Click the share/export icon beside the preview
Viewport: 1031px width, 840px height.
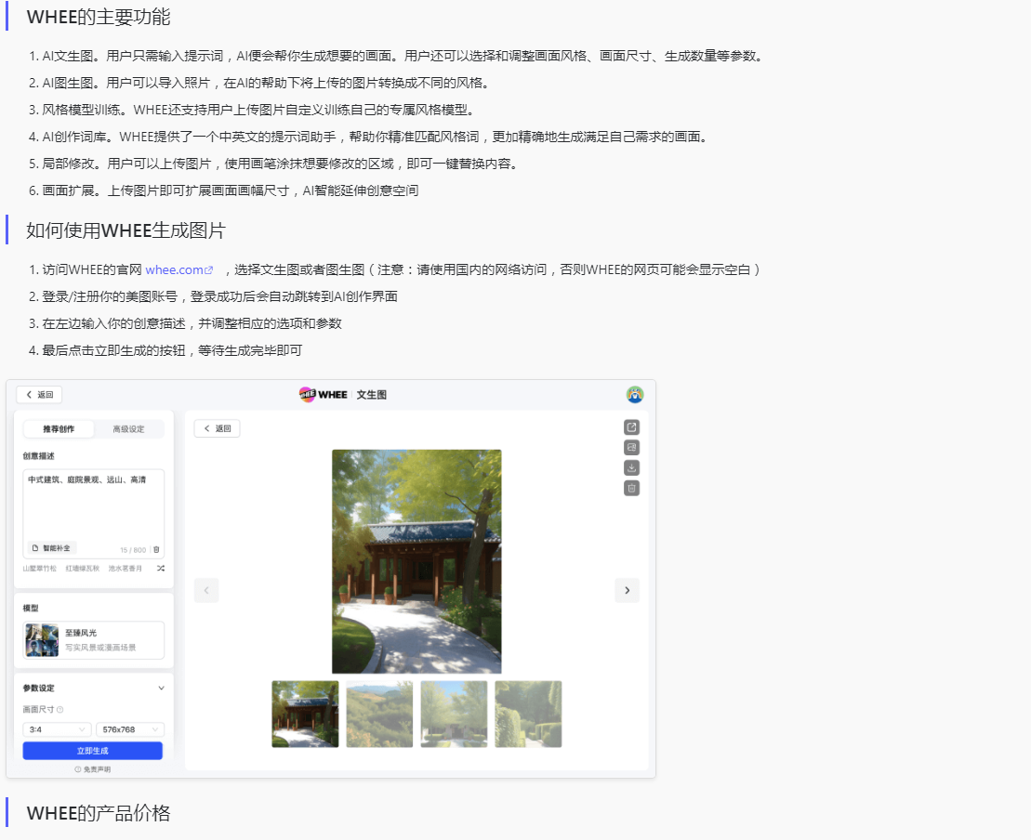pos(631,427)
